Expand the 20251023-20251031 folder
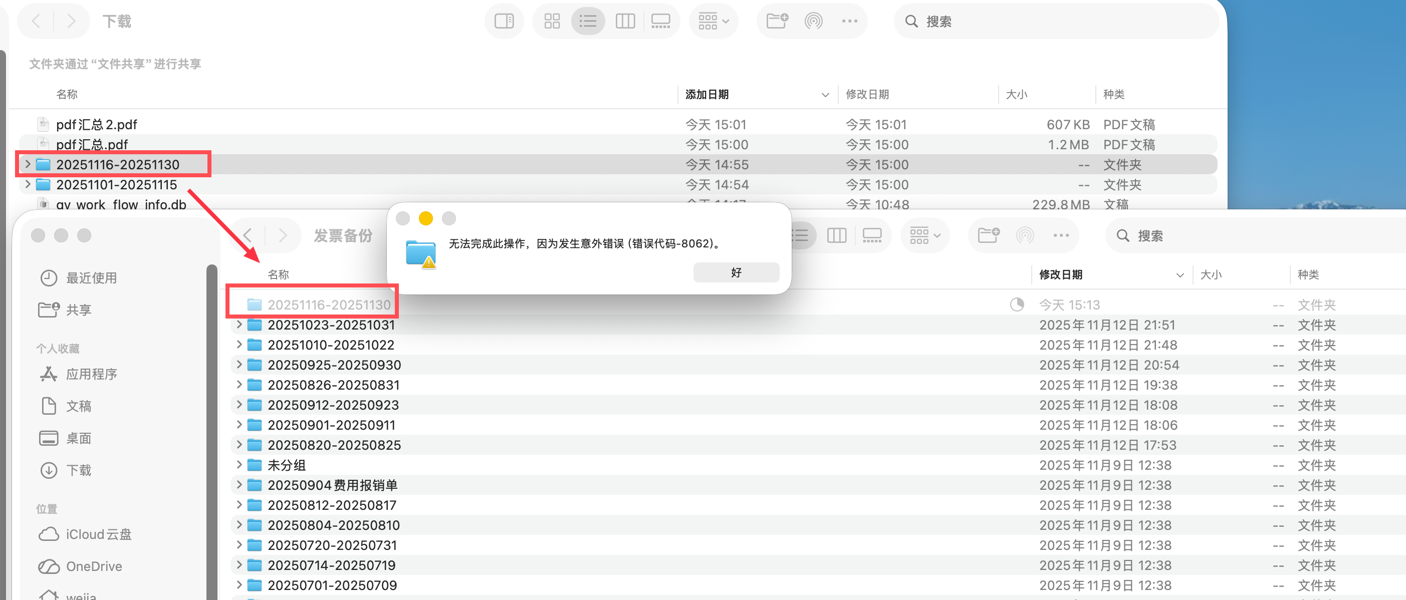The height and width of the screenshot is (600, 1406). pyautogui.click(x=239, y=325)
